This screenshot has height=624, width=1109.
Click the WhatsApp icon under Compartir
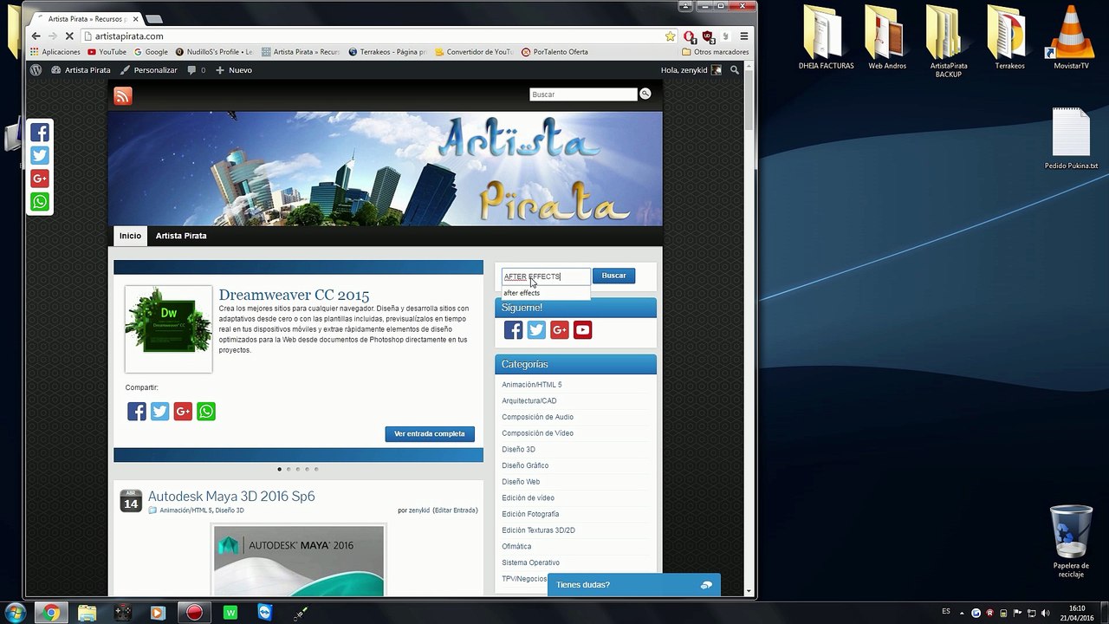coord(206,412)
